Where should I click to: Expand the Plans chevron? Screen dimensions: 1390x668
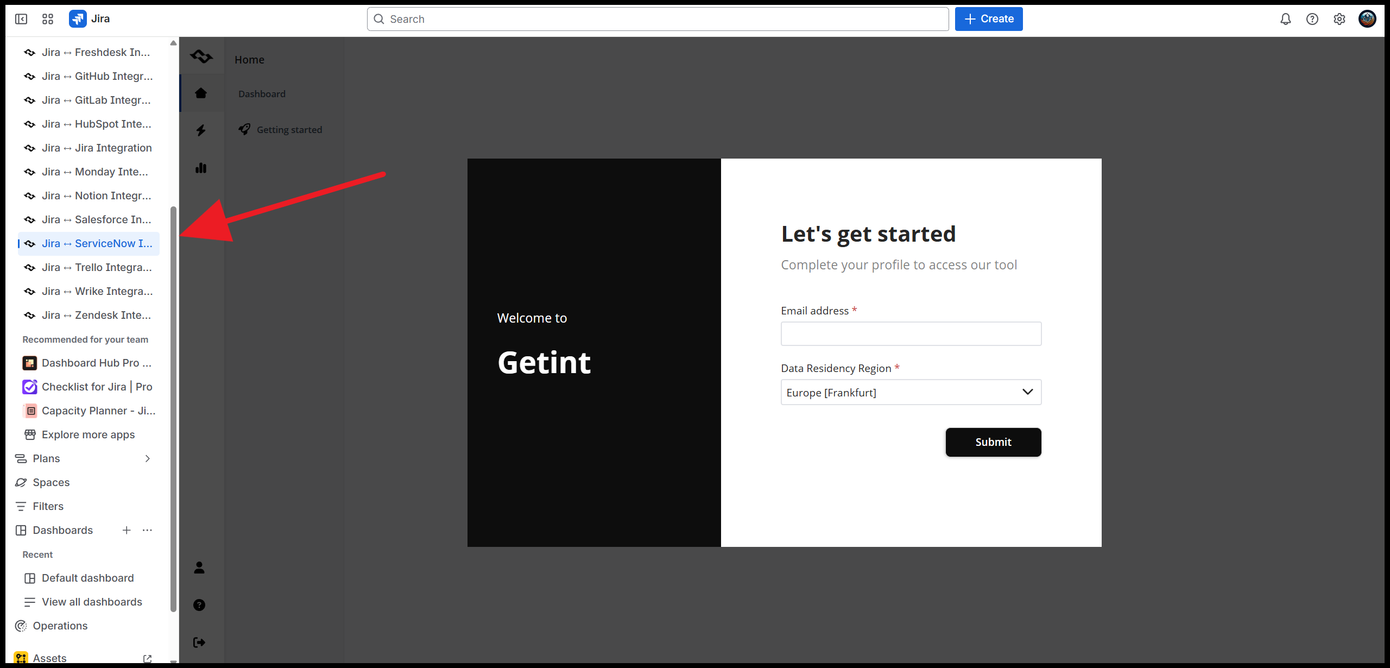(147, 458)
